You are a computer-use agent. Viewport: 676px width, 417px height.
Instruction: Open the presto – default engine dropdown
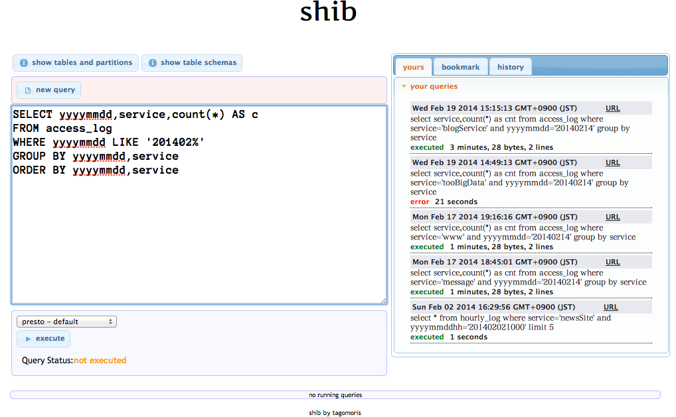[x=66, y=322]
